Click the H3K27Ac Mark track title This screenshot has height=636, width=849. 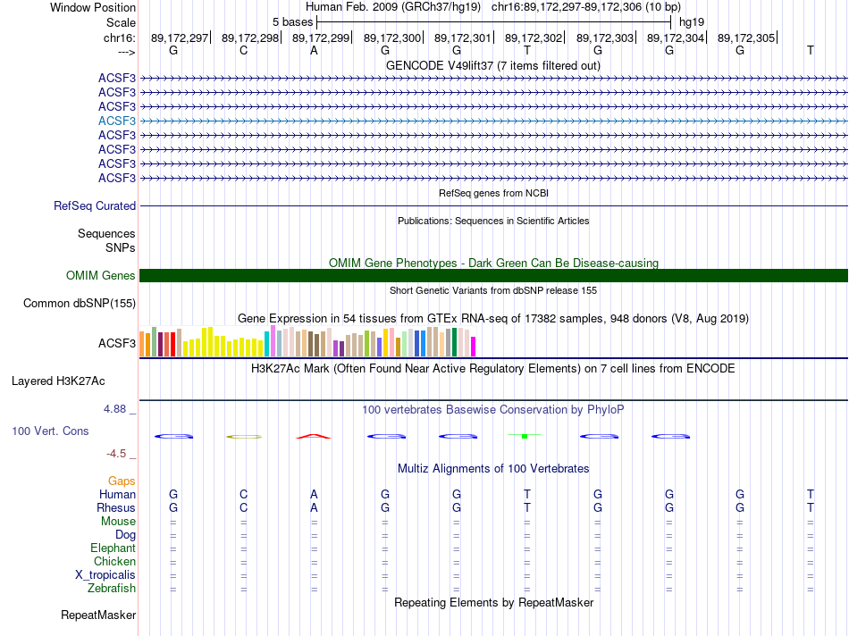493,369
